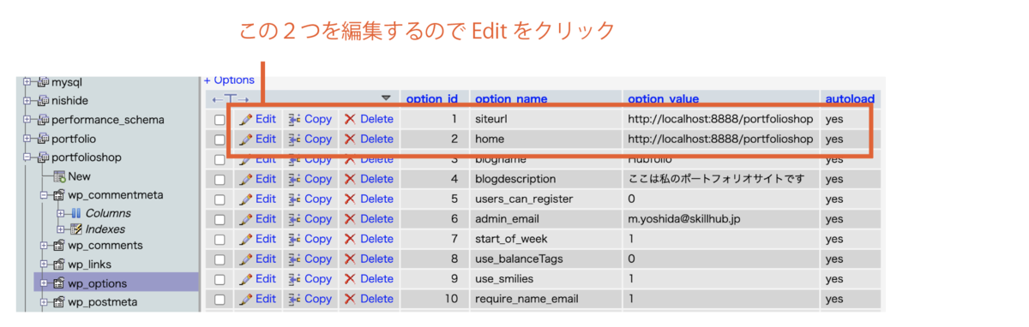Viewport: 1029px width, 327px height.
Task: Open the + Options link
Action: [229, 80]
